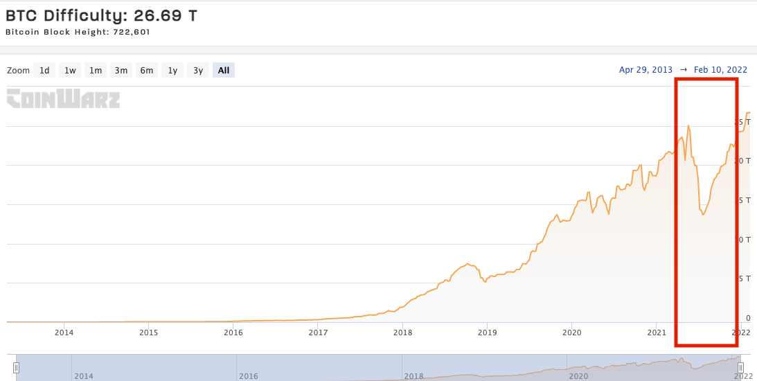Edit the Feb 10, 2022 end date
757x381 pixels.
(720, 70)
